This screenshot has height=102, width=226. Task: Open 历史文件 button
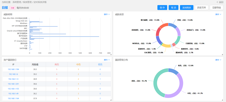(202, 8)
